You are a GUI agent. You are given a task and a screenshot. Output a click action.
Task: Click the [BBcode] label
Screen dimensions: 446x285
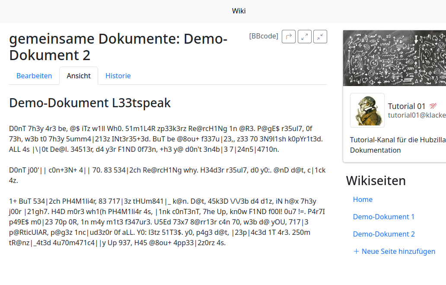[x=264, y=36]
